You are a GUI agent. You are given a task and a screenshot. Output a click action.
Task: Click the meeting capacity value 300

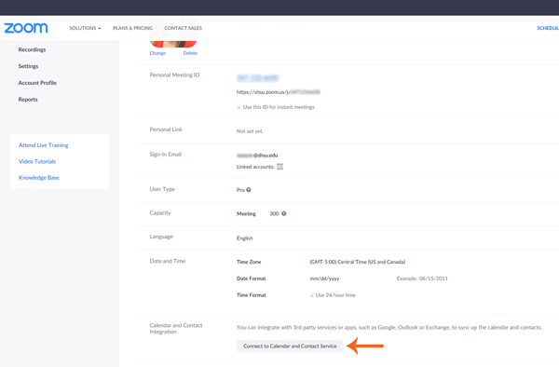pos(274,213)
